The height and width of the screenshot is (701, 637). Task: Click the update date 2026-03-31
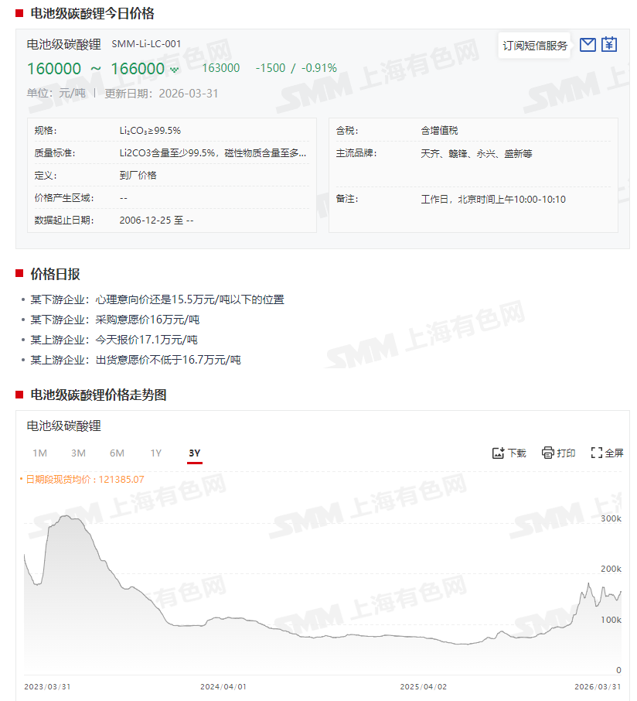tap(189, 94)
